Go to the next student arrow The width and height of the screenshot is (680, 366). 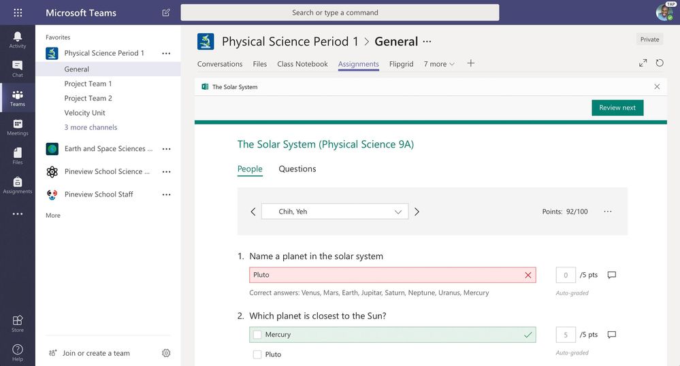(x=417, y=212)
